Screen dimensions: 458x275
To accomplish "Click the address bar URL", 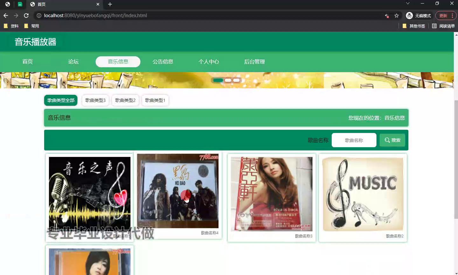I will click(95, 16).
